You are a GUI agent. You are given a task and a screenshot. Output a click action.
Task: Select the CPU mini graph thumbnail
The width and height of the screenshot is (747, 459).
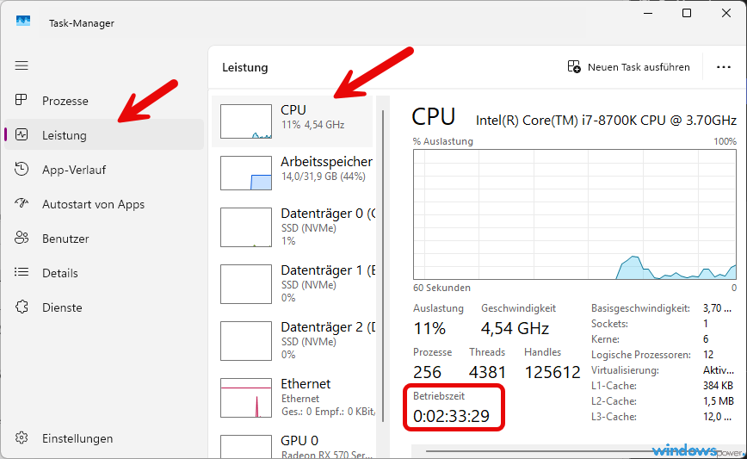pos(246,121)
